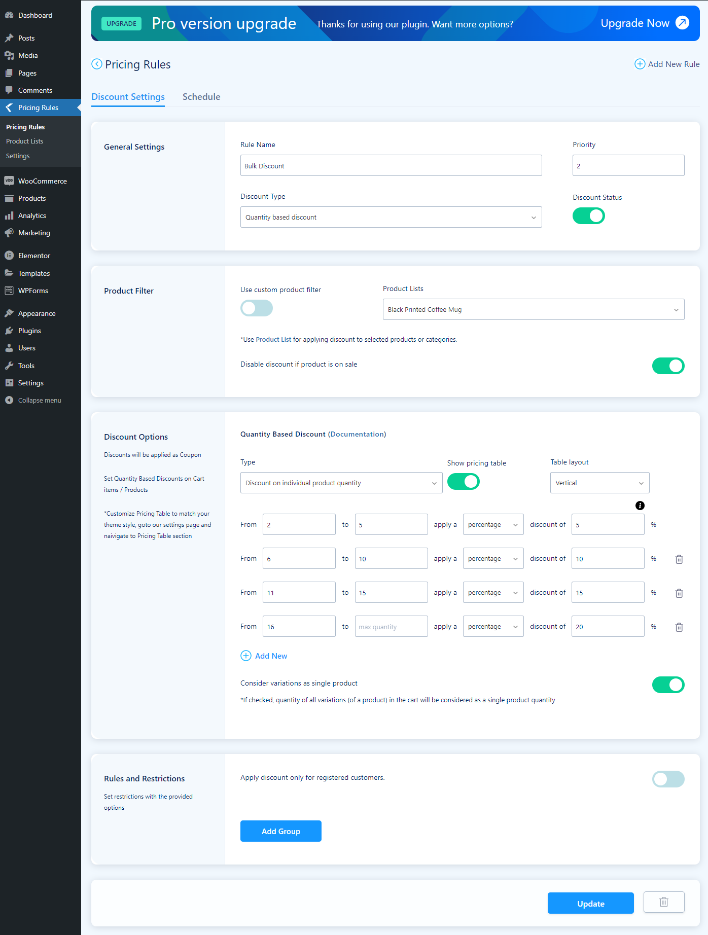Click the Pages icon in sidebar

pos(9,73)
